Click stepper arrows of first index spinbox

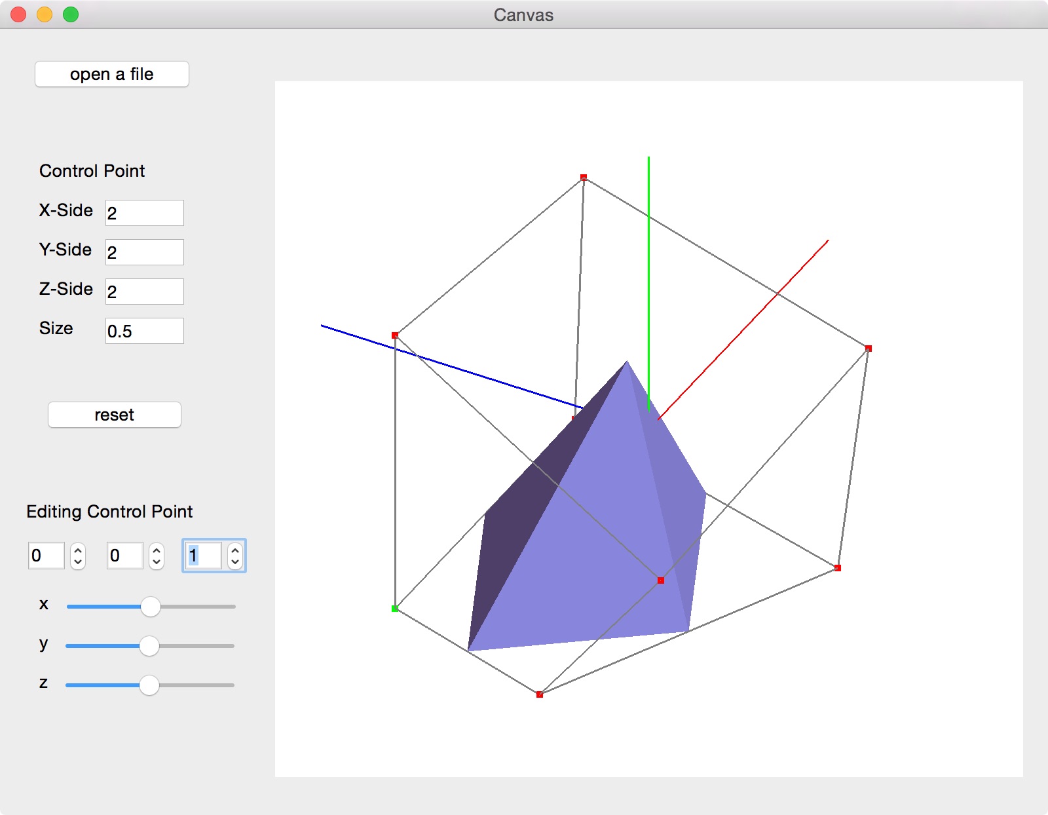click(x=78, y=556)
